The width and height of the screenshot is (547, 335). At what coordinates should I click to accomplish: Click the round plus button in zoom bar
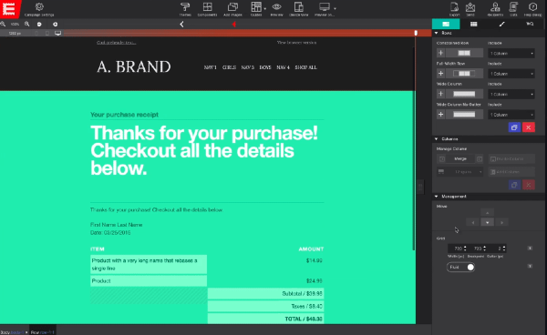pyautogui.click(x=55, y=24)
